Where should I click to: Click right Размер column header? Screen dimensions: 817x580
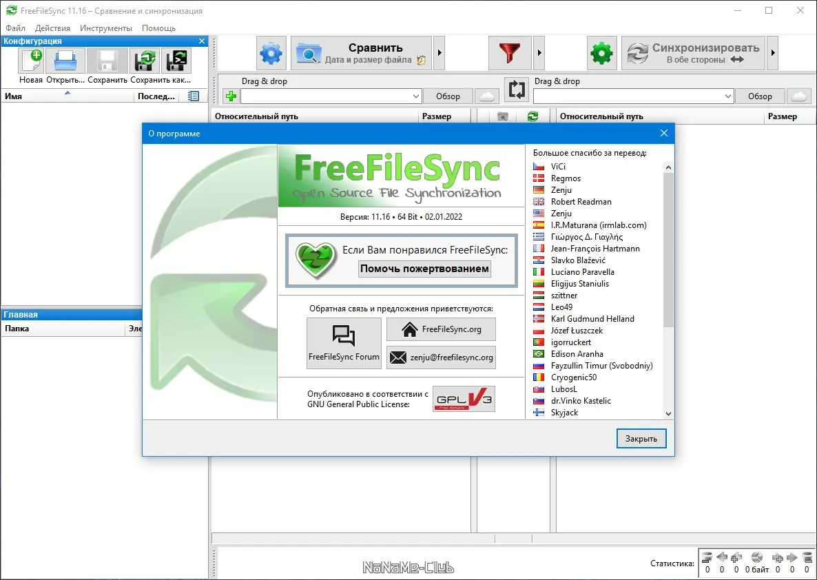[790, 116]
